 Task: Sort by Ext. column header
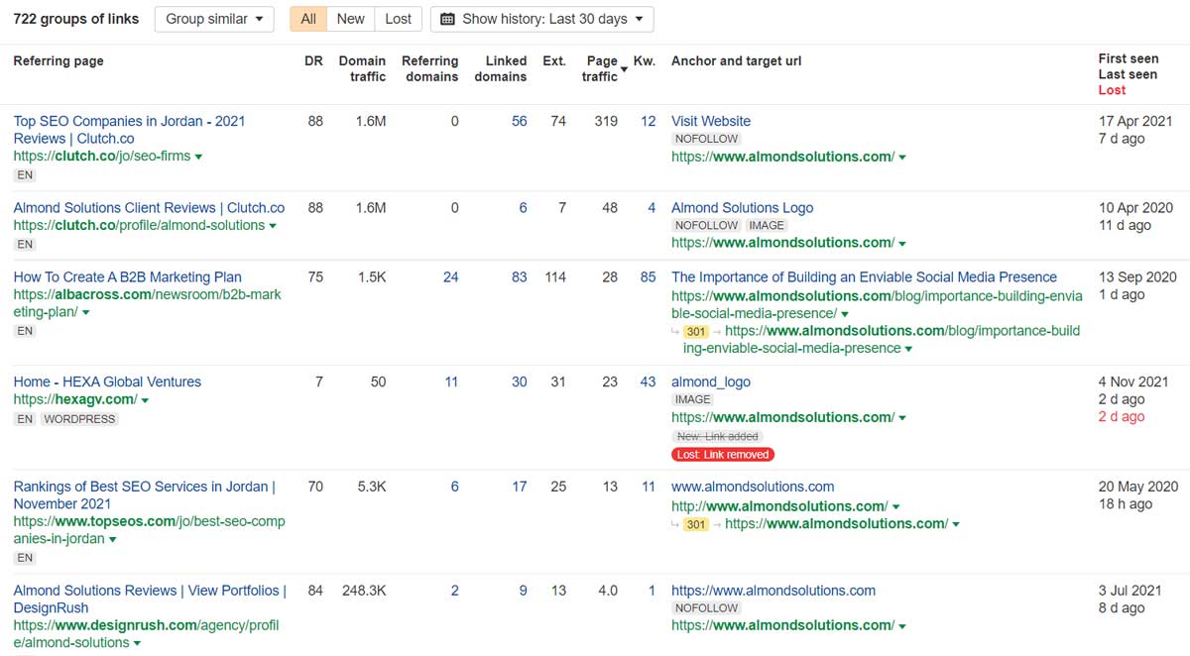[554, 60]
